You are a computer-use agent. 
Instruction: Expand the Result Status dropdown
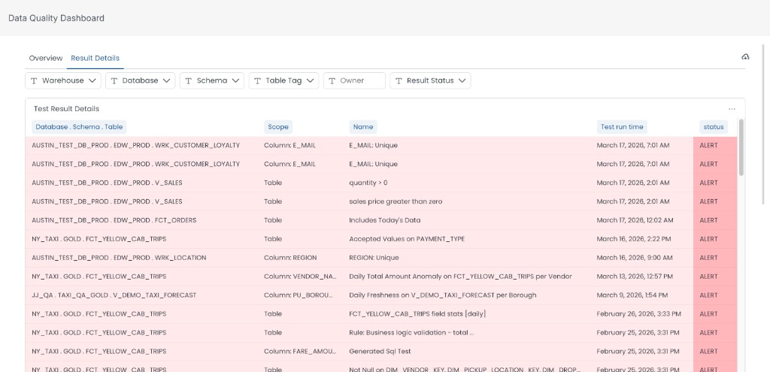point(462,80)
